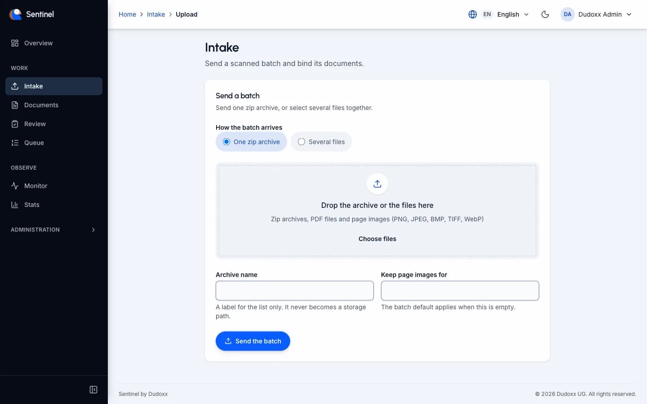This screenshot has height=404, width=647.
Task: Open the Stats page in sidebar
Action: 54,205
